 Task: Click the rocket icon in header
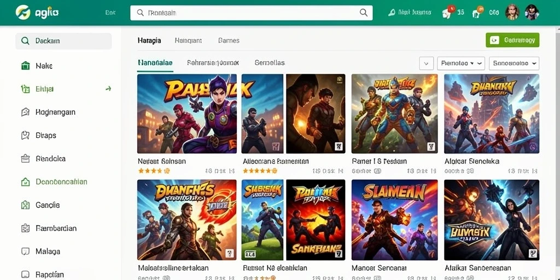pos(392,13)
